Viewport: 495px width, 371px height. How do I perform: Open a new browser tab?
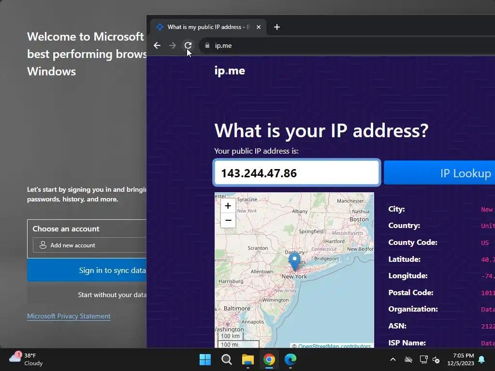pos(277,27)
